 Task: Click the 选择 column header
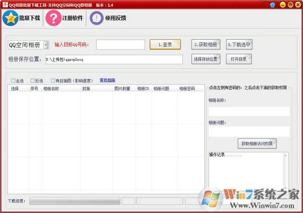tap(19, 89)
